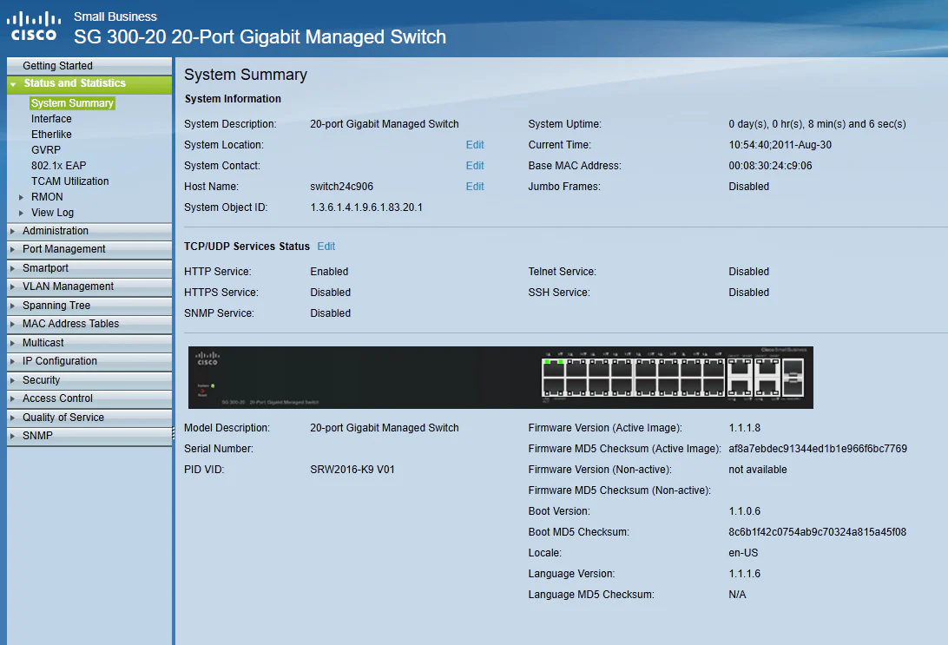Click the green lit first port on switch image
Screen dimensions: 948x645
[x=547, y=362]
